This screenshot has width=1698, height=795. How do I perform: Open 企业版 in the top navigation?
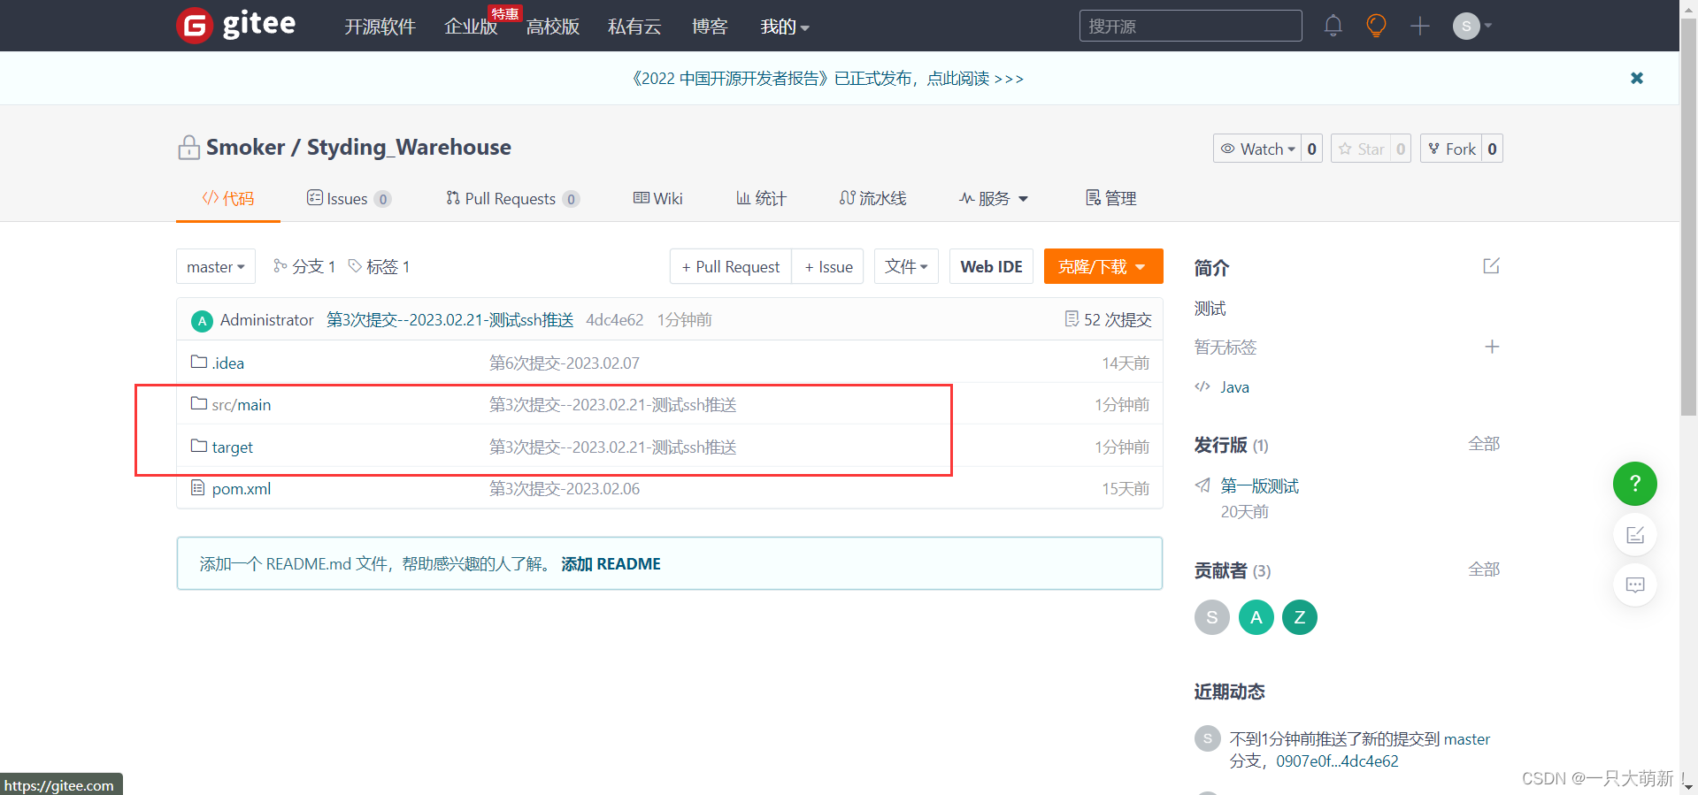pyautogui.click(x=471, y=27)
